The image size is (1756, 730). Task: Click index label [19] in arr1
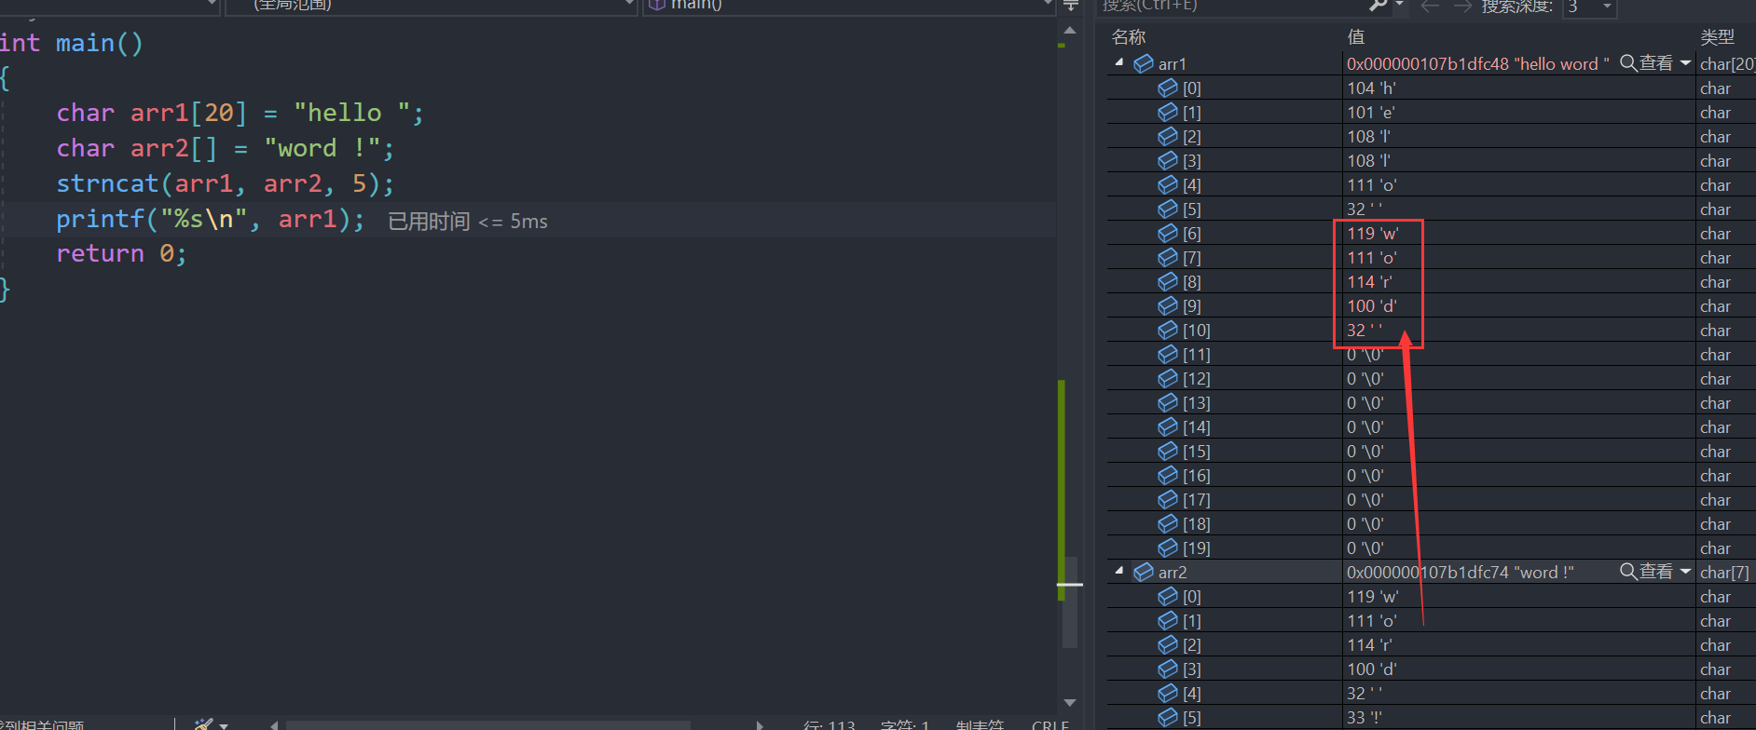click(x=1196, y=547)
